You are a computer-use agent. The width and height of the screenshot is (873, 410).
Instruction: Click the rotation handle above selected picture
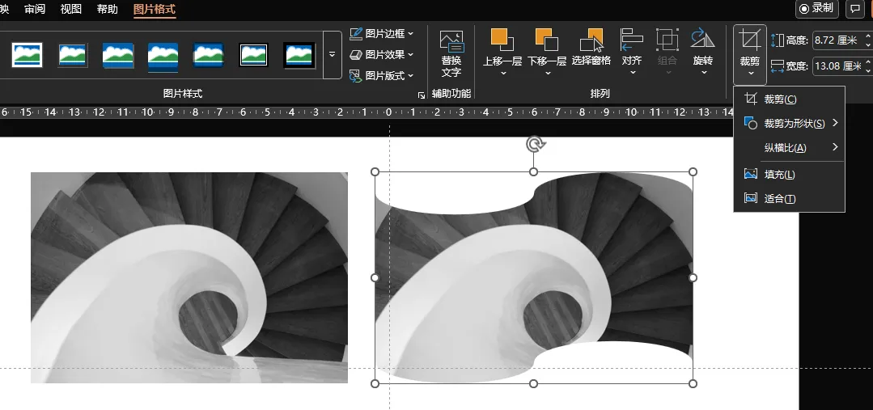pyautogui.click(x=535, y=145)
